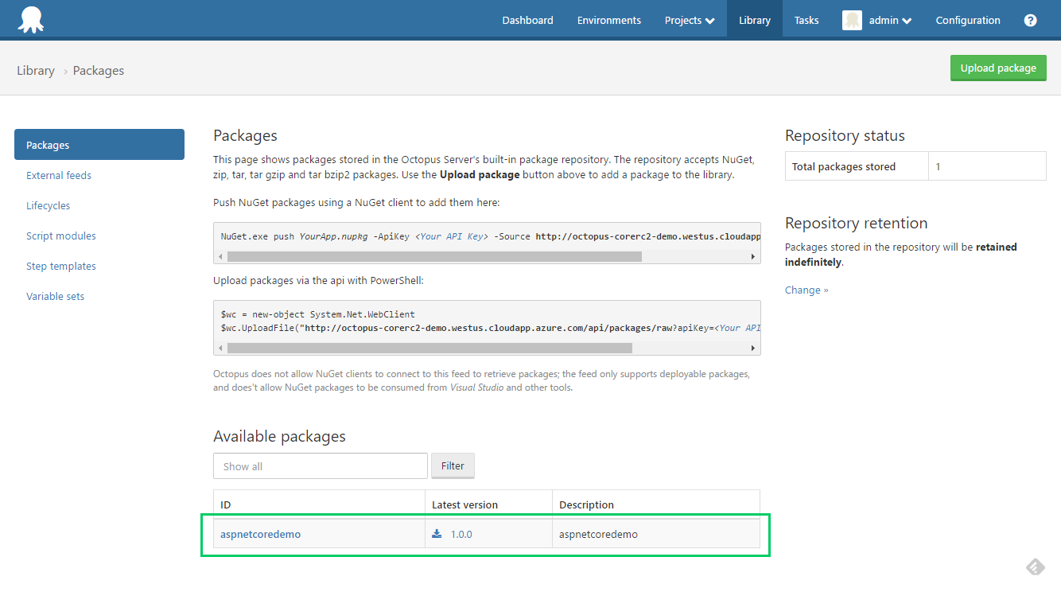Open the Tasks page

pos(806,20)
